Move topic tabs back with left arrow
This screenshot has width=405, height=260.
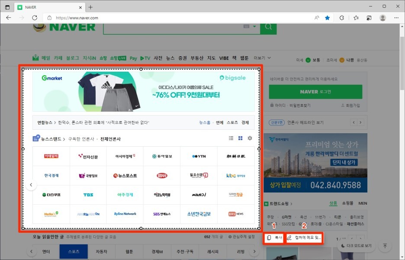pyautogui.click(x=32, y=251)
